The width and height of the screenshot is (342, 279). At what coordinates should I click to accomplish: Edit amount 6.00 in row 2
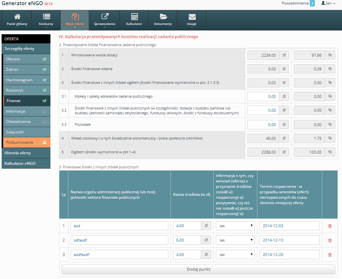tap(187, 240)
